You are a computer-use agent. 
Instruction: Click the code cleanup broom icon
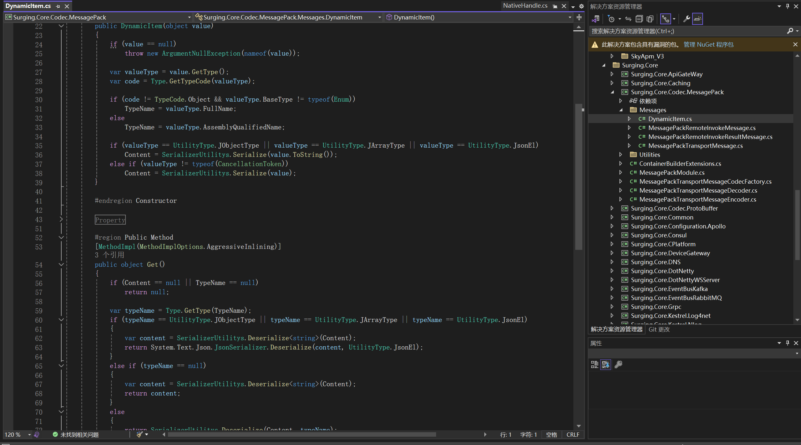pyautogui.click(x=140, y=434)
